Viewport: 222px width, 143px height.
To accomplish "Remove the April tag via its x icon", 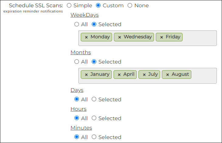I will click(119, 75).
